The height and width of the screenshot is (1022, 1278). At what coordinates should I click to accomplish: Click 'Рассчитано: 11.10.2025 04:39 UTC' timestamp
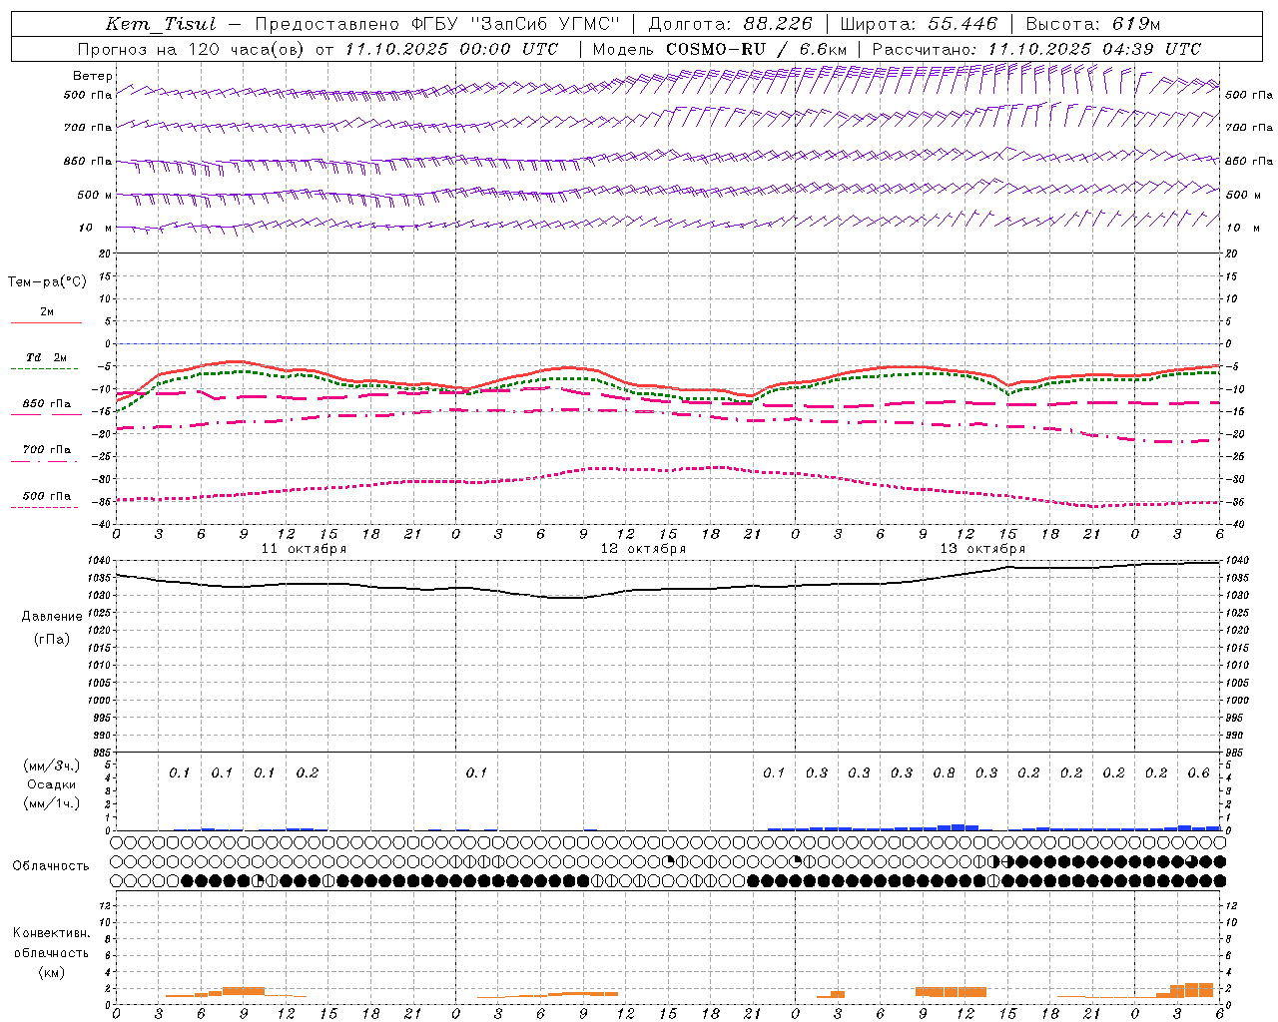pos(1036,49)
